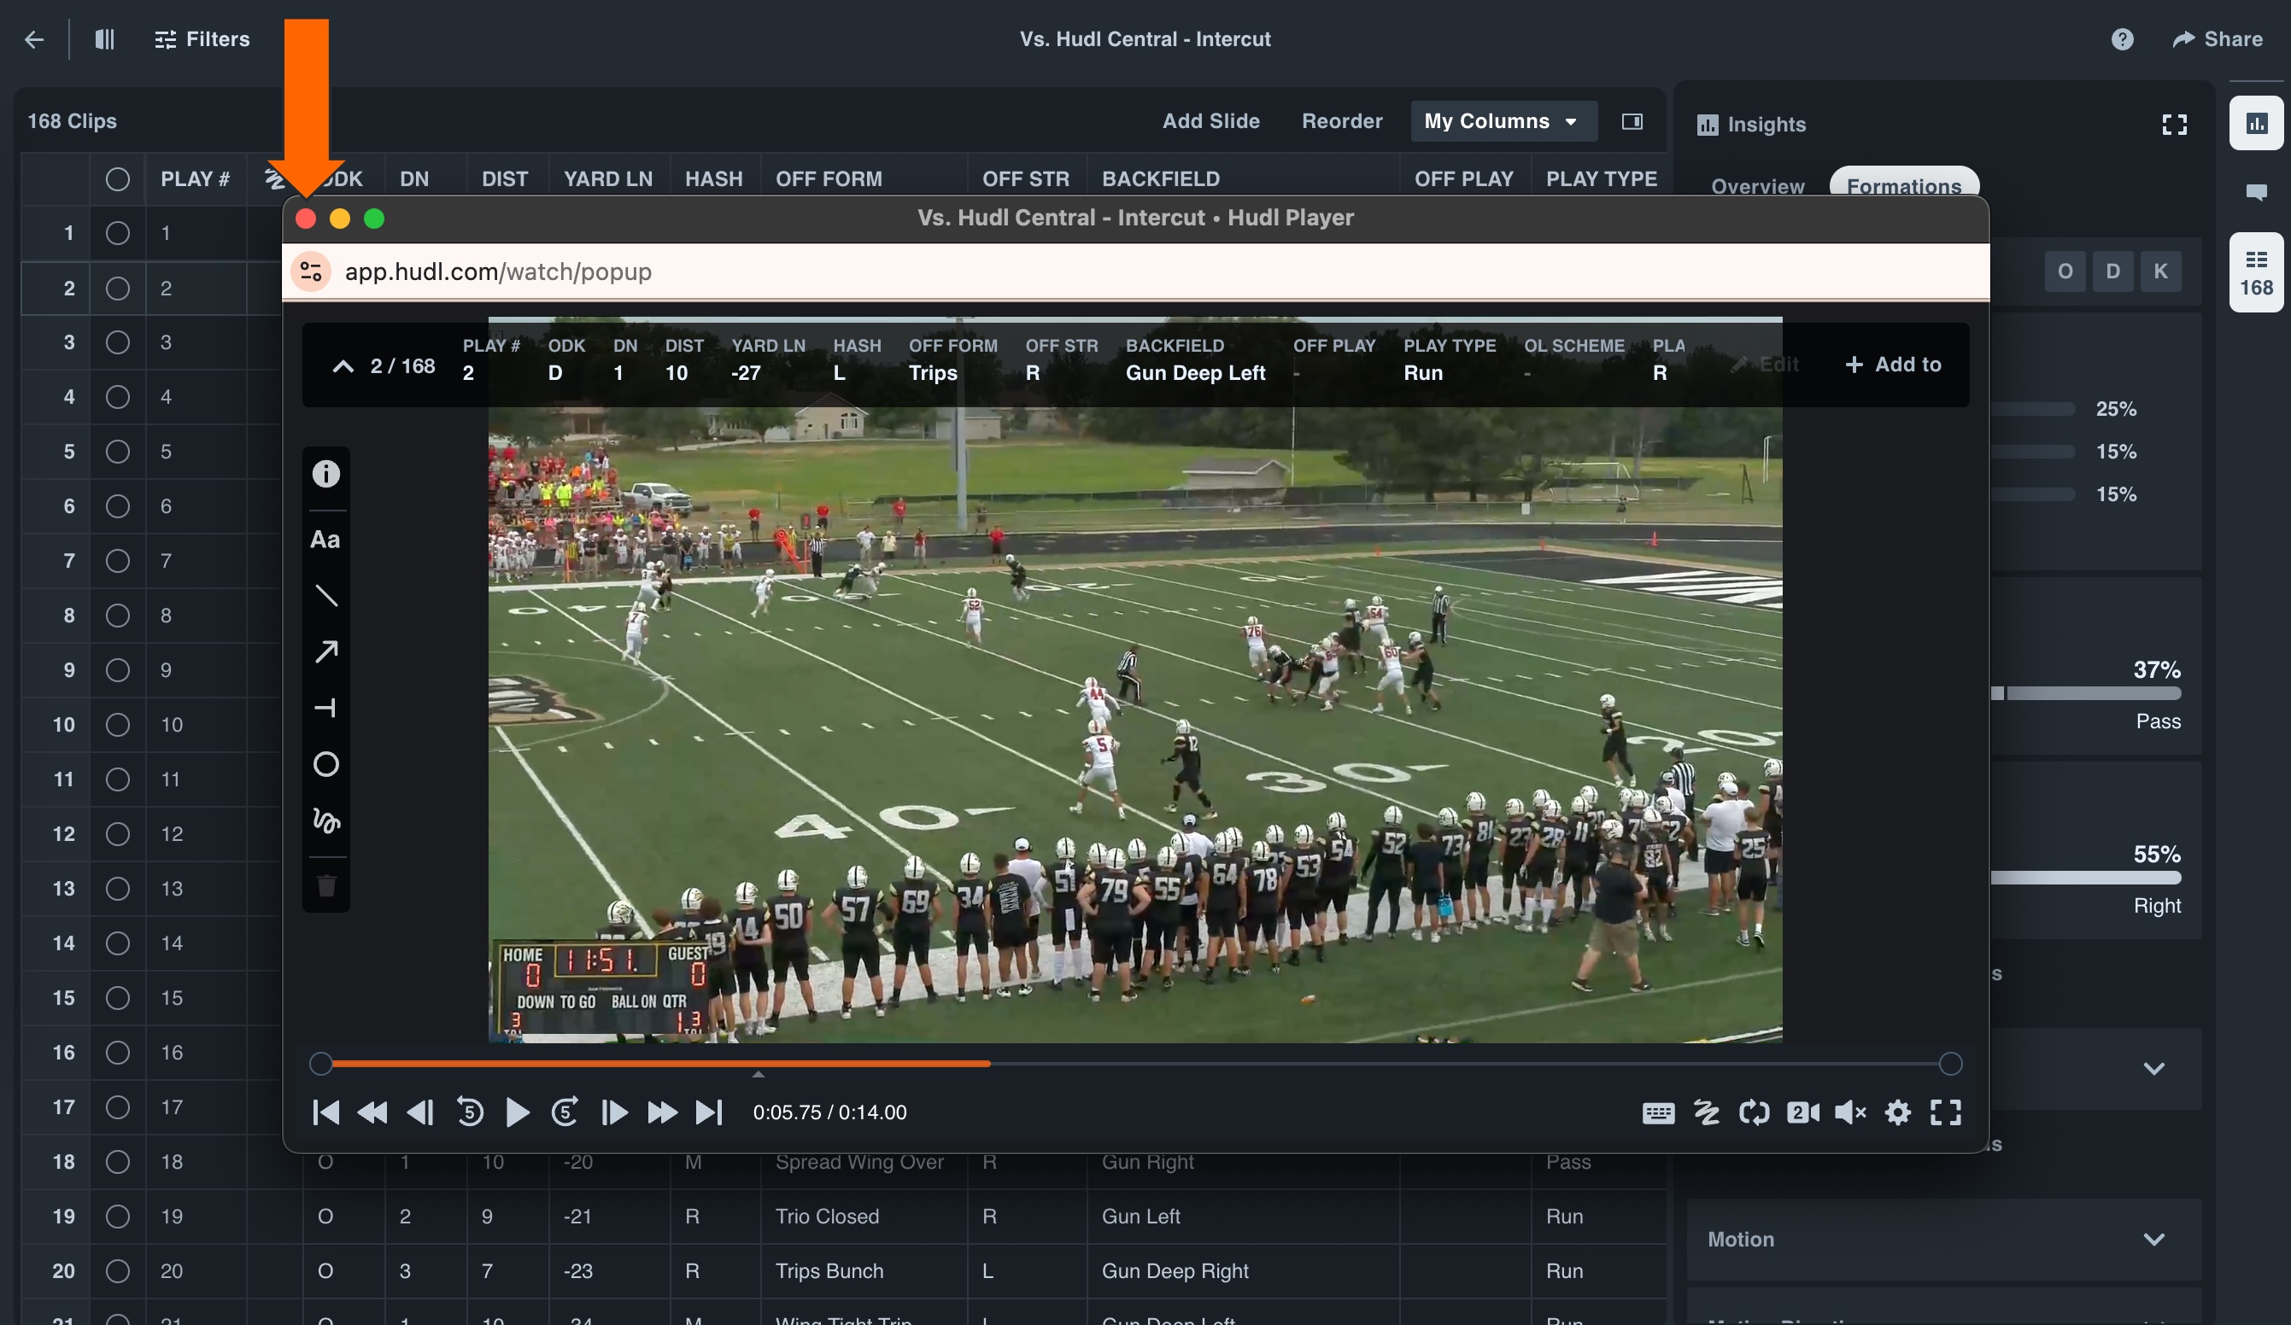This screenshot has height=1325, width=2291.
Task: Open the 168 clips list sidebar icon
Action: coord(2255,272)
